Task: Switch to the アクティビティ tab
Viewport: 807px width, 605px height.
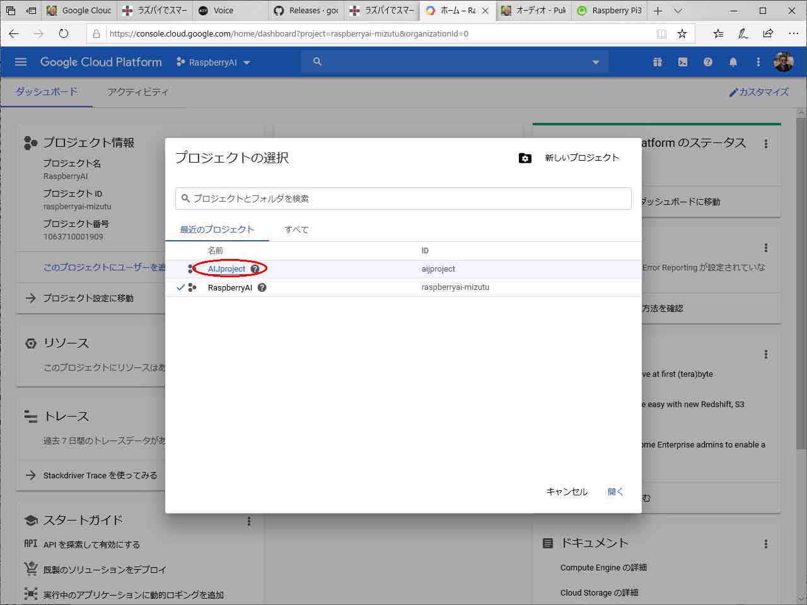Action: (x=138, y=92)
